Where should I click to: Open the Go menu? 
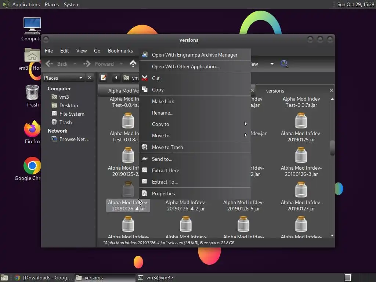pos(97,51)
